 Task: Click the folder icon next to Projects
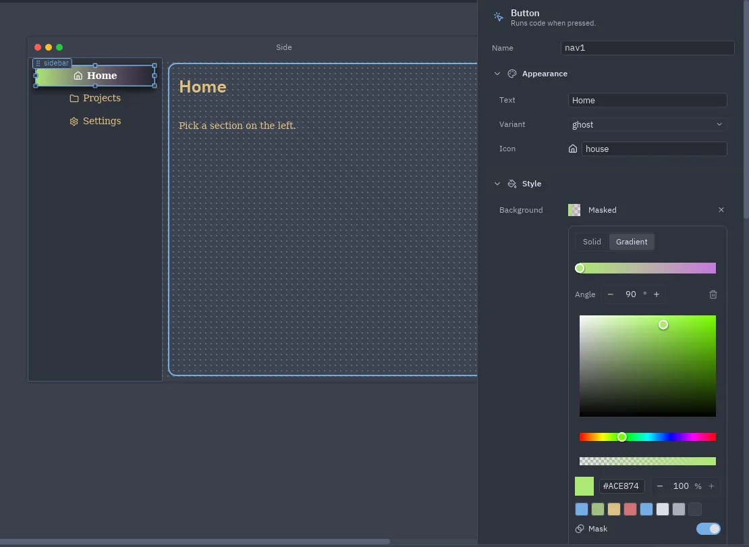(74, 98)
